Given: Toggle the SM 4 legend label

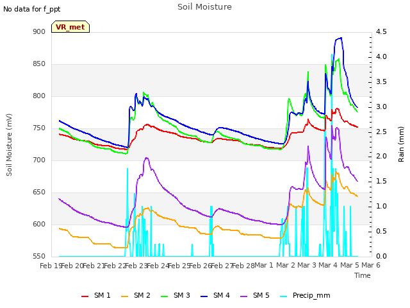Looking at the screenshot, I should [x=222, y=295].
